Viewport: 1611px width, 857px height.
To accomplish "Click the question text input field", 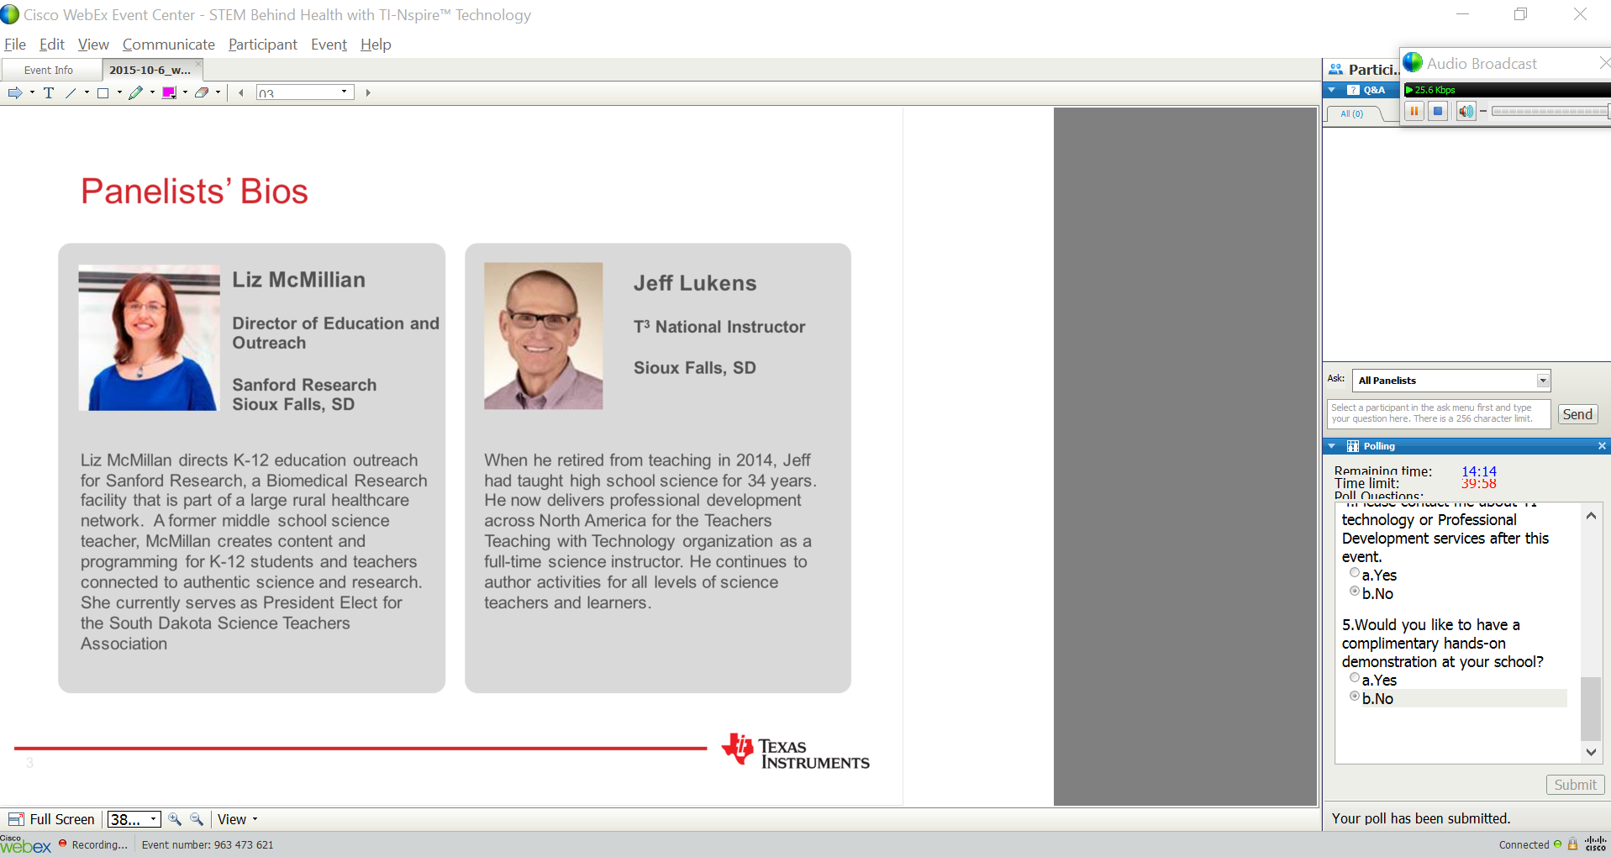I will pos(1439,413).
